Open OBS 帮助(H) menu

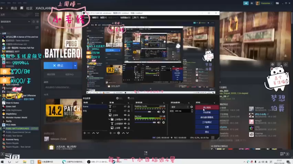[144, 17]
